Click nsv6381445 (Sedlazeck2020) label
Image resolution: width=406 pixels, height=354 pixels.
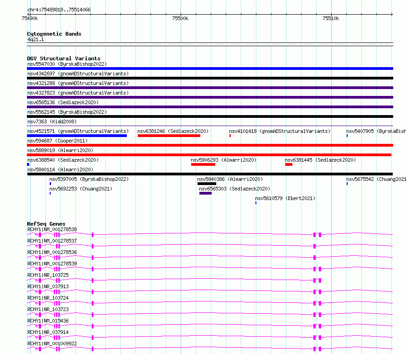320,160
